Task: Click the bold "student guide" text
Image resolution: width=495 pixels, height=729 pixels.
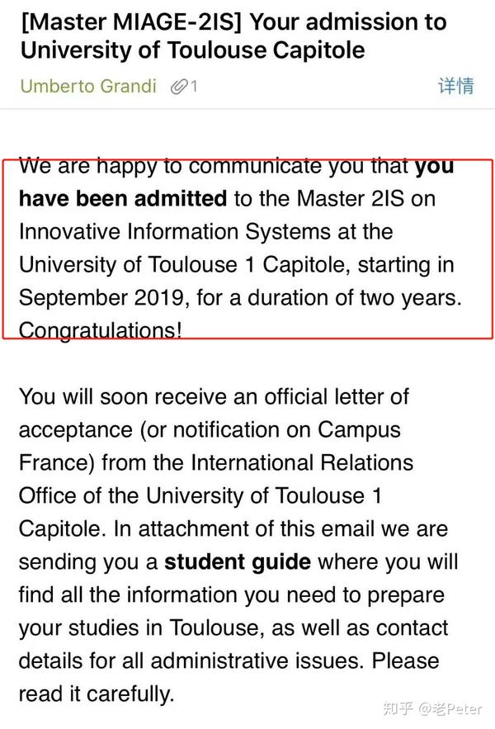Action: pos(238,562)
